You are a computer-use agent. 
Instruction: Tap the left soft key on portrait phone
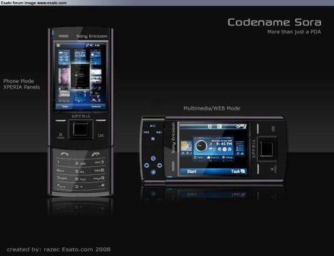click(61, 121)
